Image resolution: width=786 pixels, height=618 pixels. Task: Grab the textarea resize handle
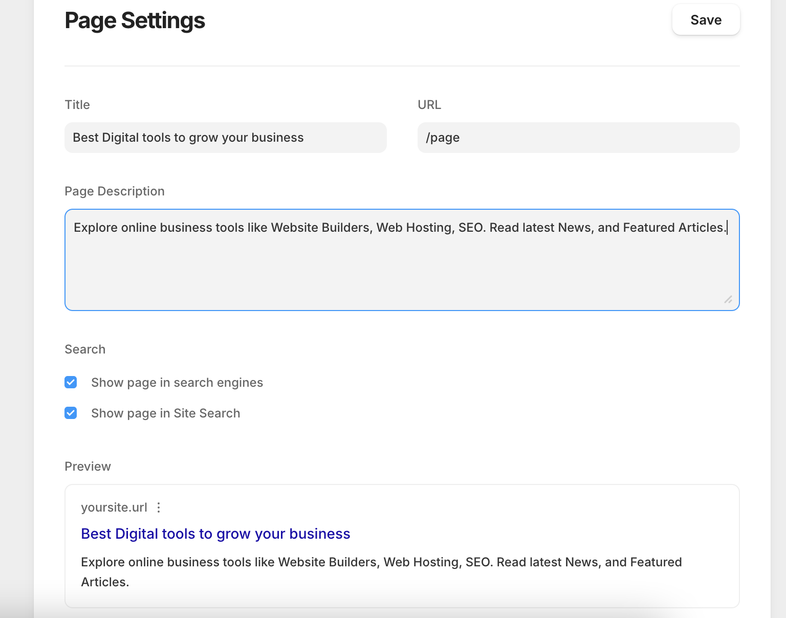point(728,299)
